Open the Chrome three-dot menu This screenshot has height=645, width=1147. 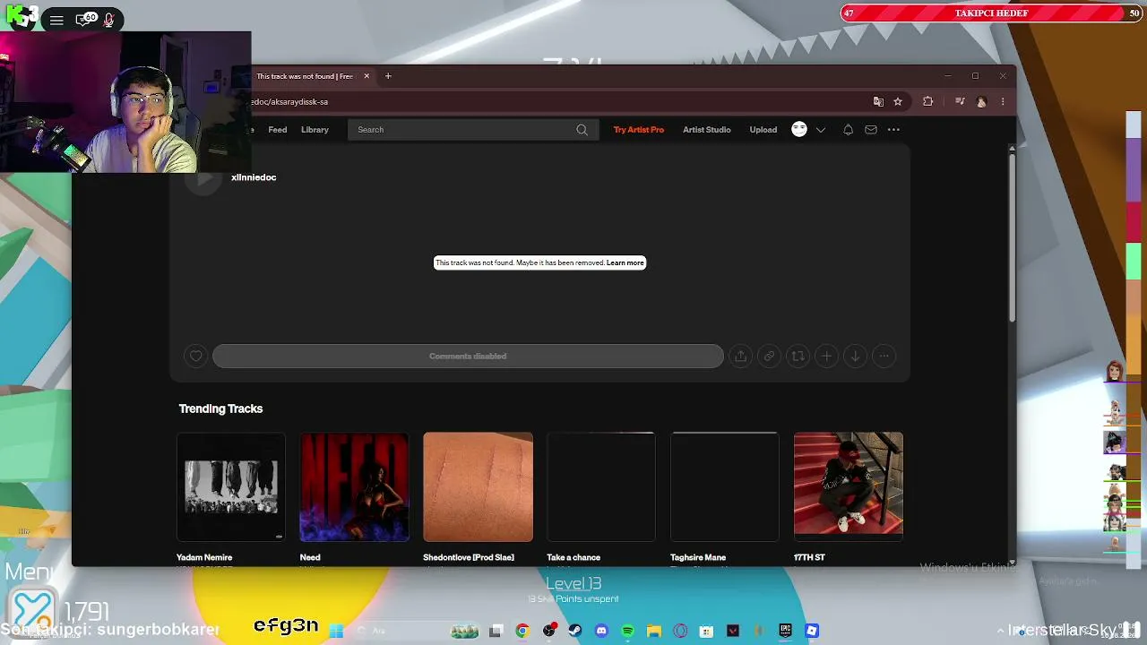1003,102
